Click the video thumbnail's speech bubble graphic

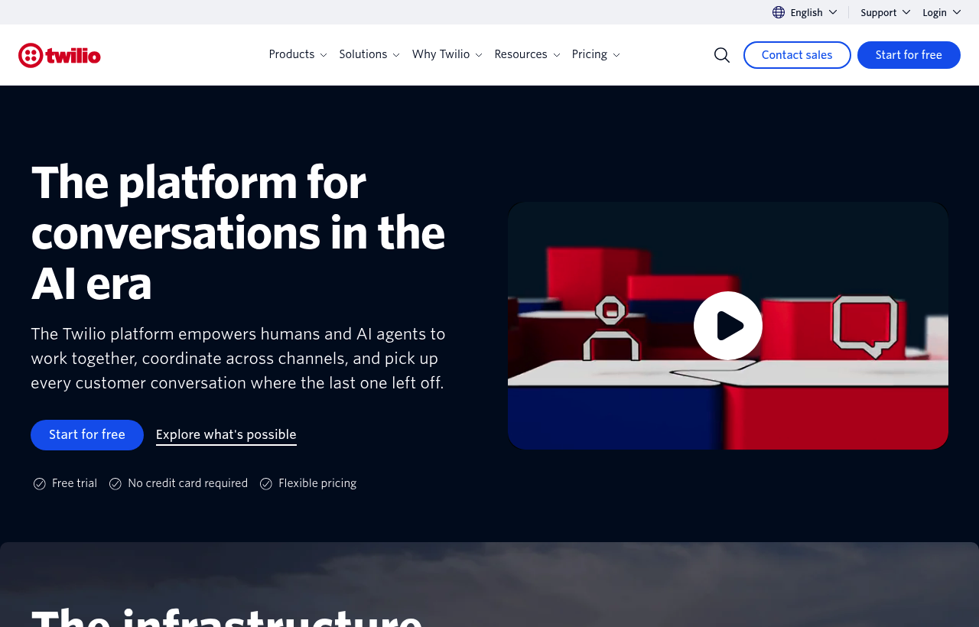point(864,326)
